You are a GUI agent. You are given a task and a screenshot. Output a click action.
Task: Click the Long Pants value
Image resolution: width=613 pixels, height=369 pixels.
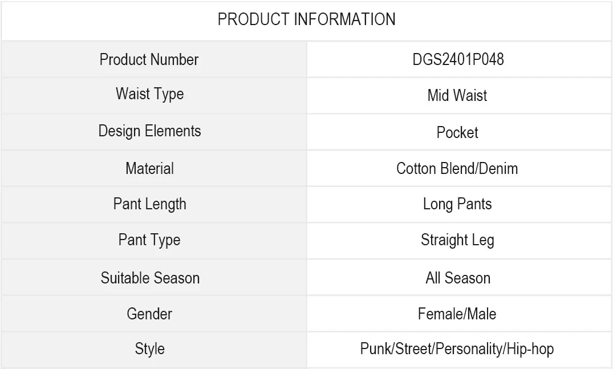(457, 204)
